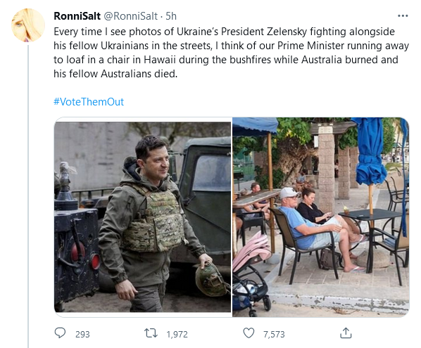Open the 5h timestamp permalink
Image resolution: width=421 pixels, height=348 pixels.
[171, 16]
